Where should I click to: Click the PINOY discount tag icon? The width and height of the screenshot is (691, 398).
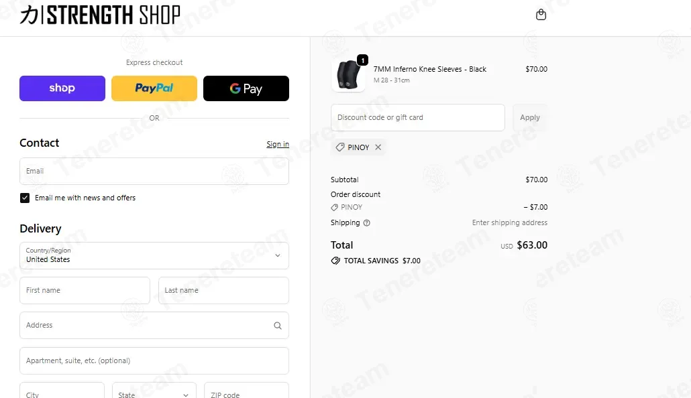point(339,147)
